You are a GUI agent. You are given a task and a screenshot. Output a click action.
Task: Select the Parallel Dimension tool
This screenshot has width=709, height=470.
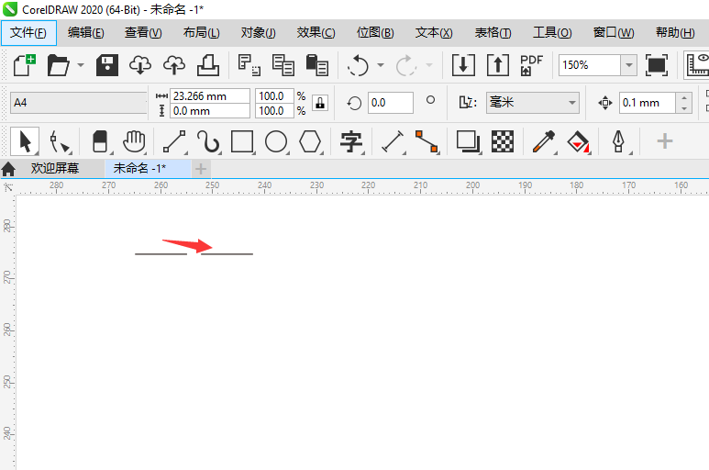[393, 141]
